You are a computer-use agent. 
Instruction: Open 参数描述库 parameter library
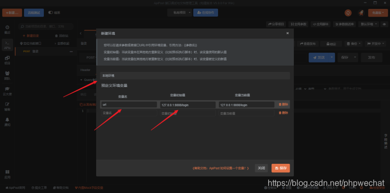(345, 24)
